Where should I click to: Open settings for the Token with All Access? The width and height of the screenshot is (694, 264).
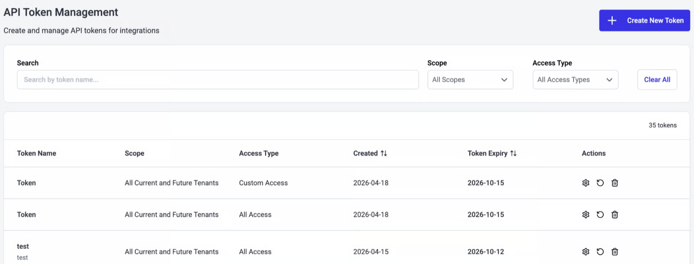coord(586,214)
